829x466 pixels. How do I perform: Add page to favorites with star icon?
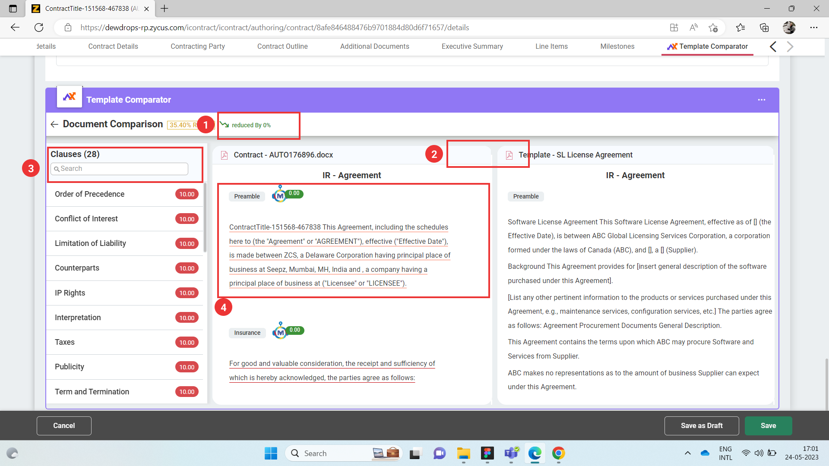click(713, 28)
